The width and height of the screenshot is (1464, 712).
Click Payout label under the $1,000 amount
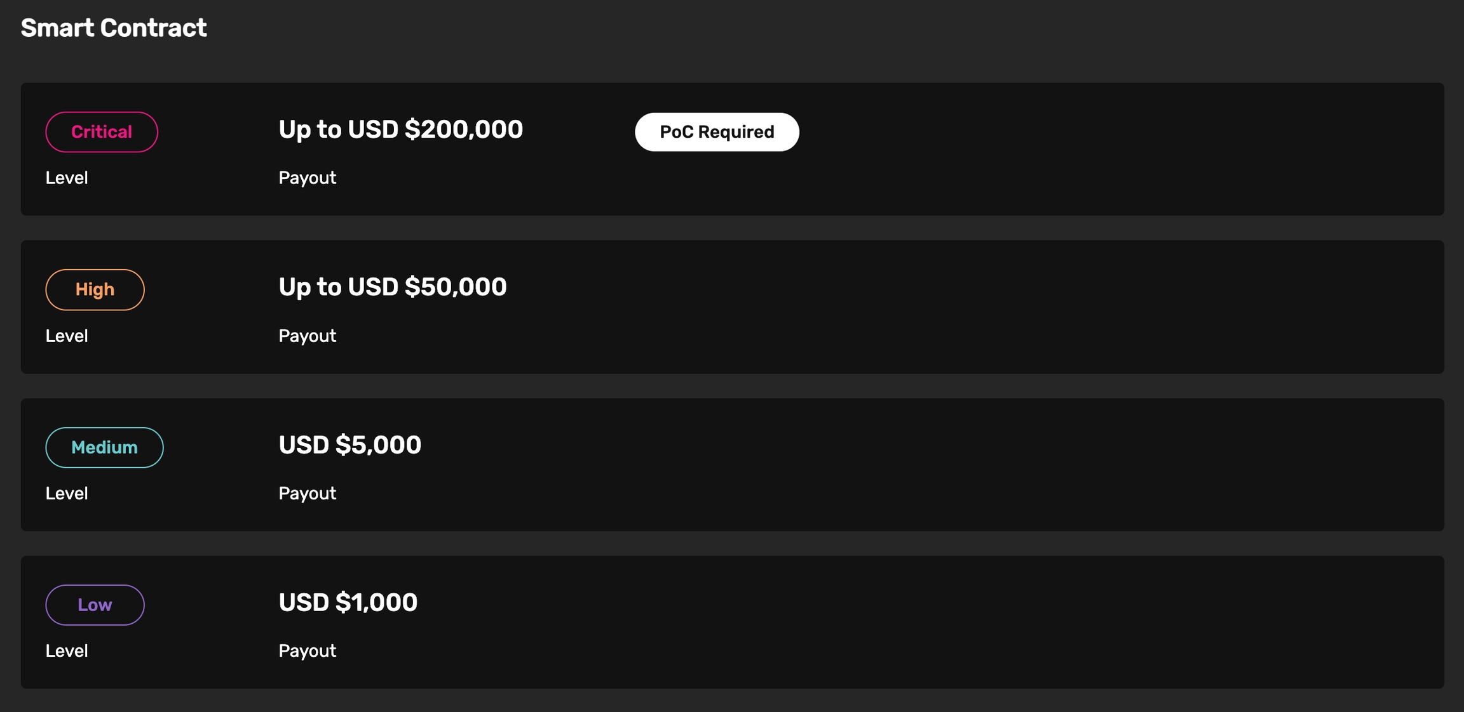tap(307, 650)
